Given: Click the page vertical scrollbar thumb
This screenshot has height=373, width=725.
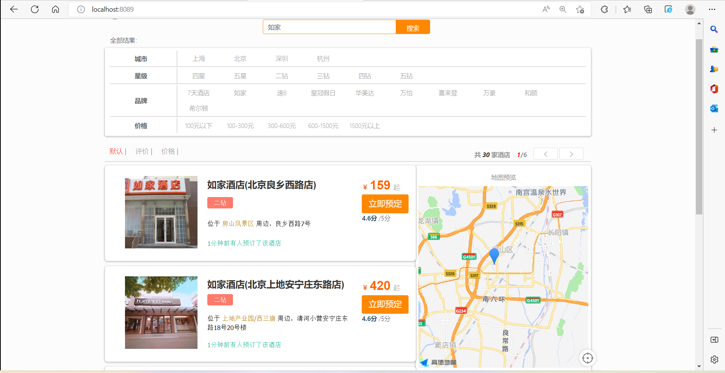Looking at the screenshot, I should click(x=699, y=126).
